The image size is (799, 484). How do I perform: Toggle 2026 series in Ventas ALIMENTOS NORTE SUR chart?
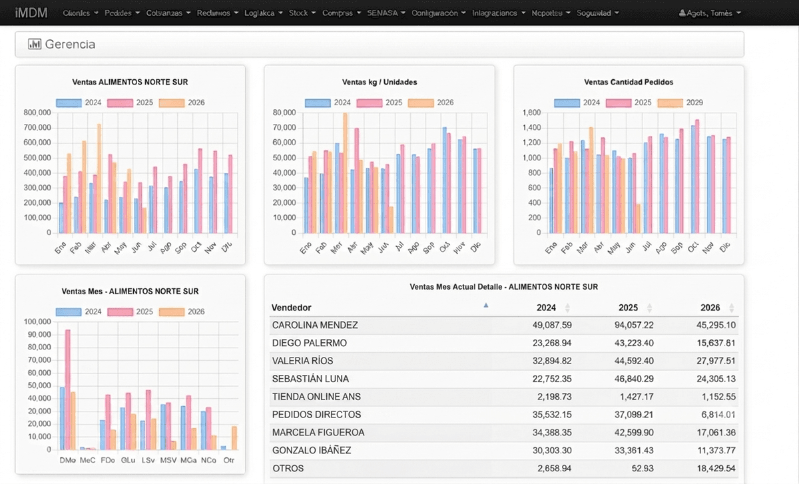click(182, 103)
